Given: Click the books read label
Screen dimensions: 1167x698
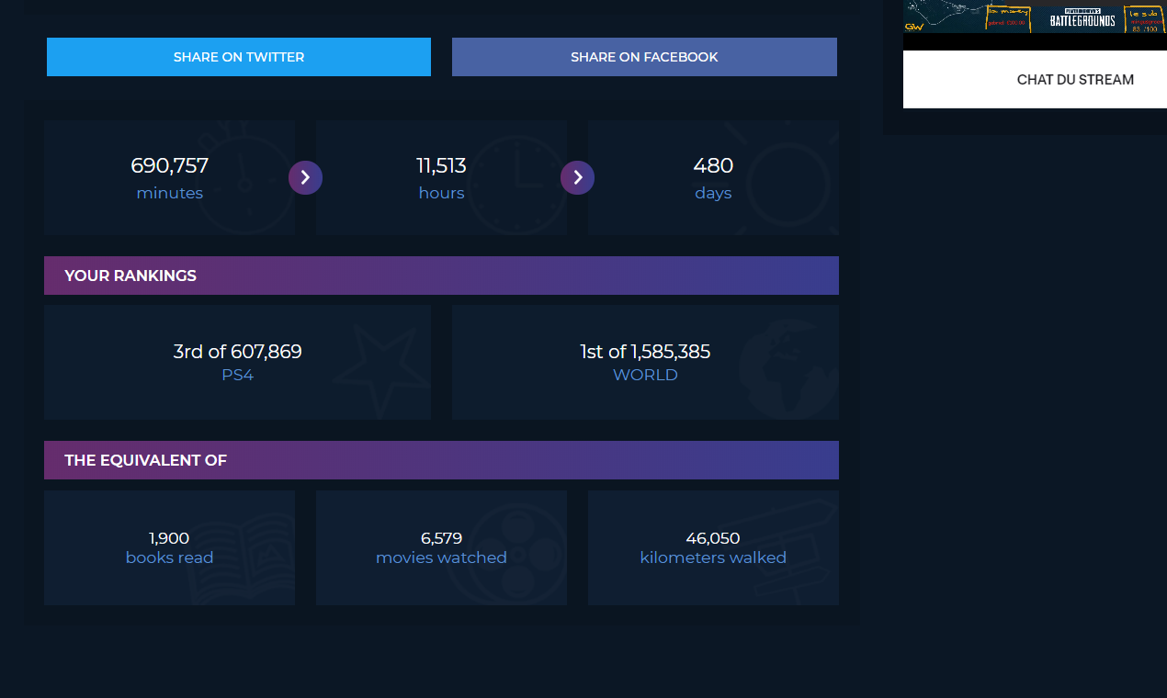Looking at the screenshot, I should 169,557.
